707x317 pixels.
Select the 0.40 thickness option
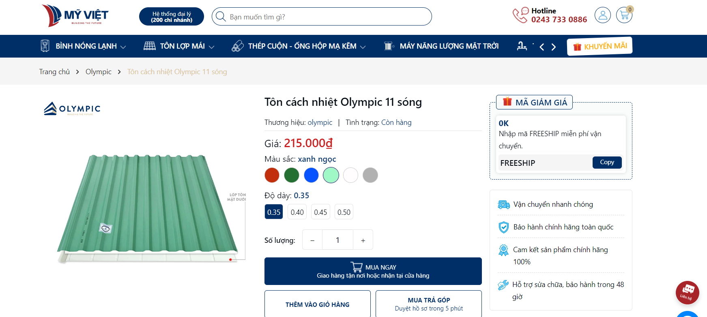click(297, 212)
